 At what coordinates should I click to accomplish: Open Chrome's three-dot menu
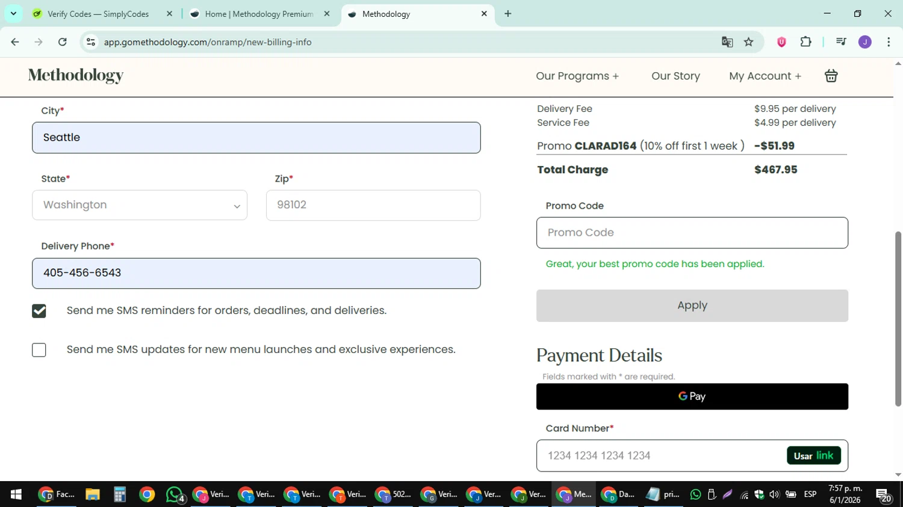click(889, 42)
